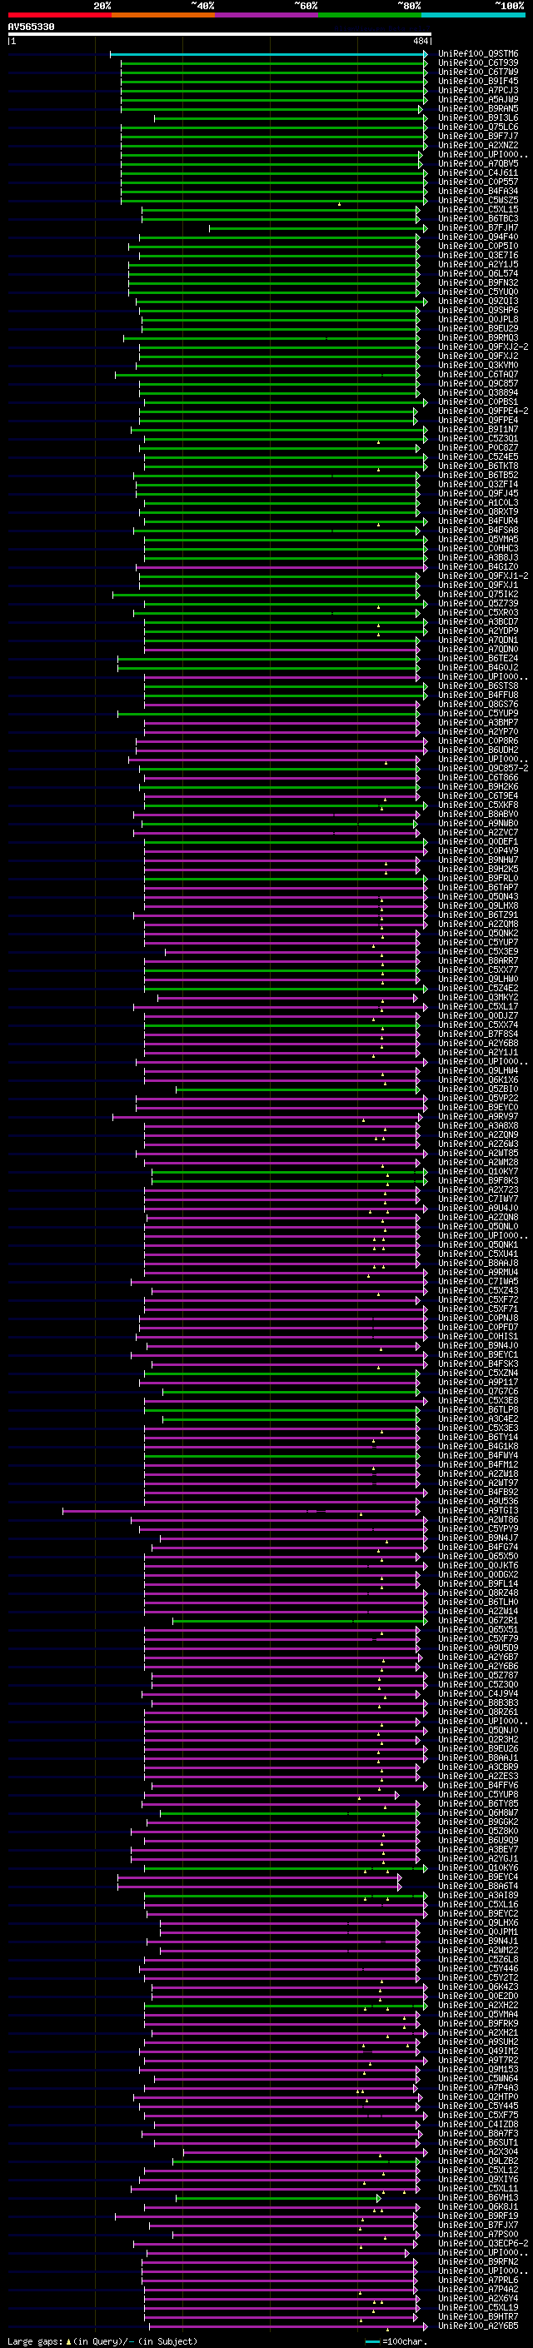Select the UniRef100_A2XNZ2 entry
533x2348 pixels.
pos(478,145)
